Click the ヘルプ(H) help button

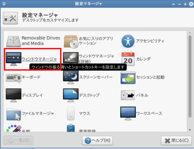coord(97,140)
